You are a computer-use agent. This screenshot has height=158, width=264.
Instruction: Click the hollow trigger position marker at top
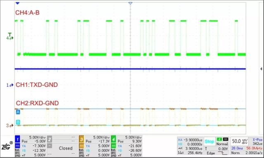pyautogui.click(x=130, y=3)
